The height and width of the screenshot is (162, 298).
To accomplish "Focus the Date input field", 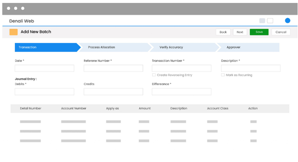I will pyautogui.click(x=44, y=68).
